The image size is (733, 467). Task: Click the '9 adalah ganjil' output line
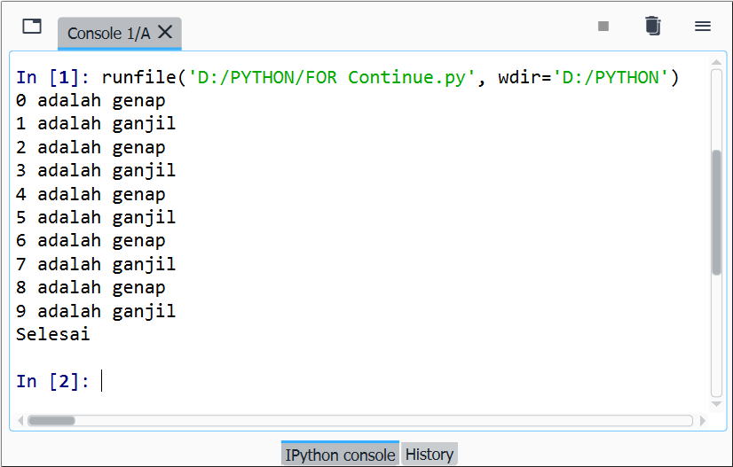[x=96, y=311]
